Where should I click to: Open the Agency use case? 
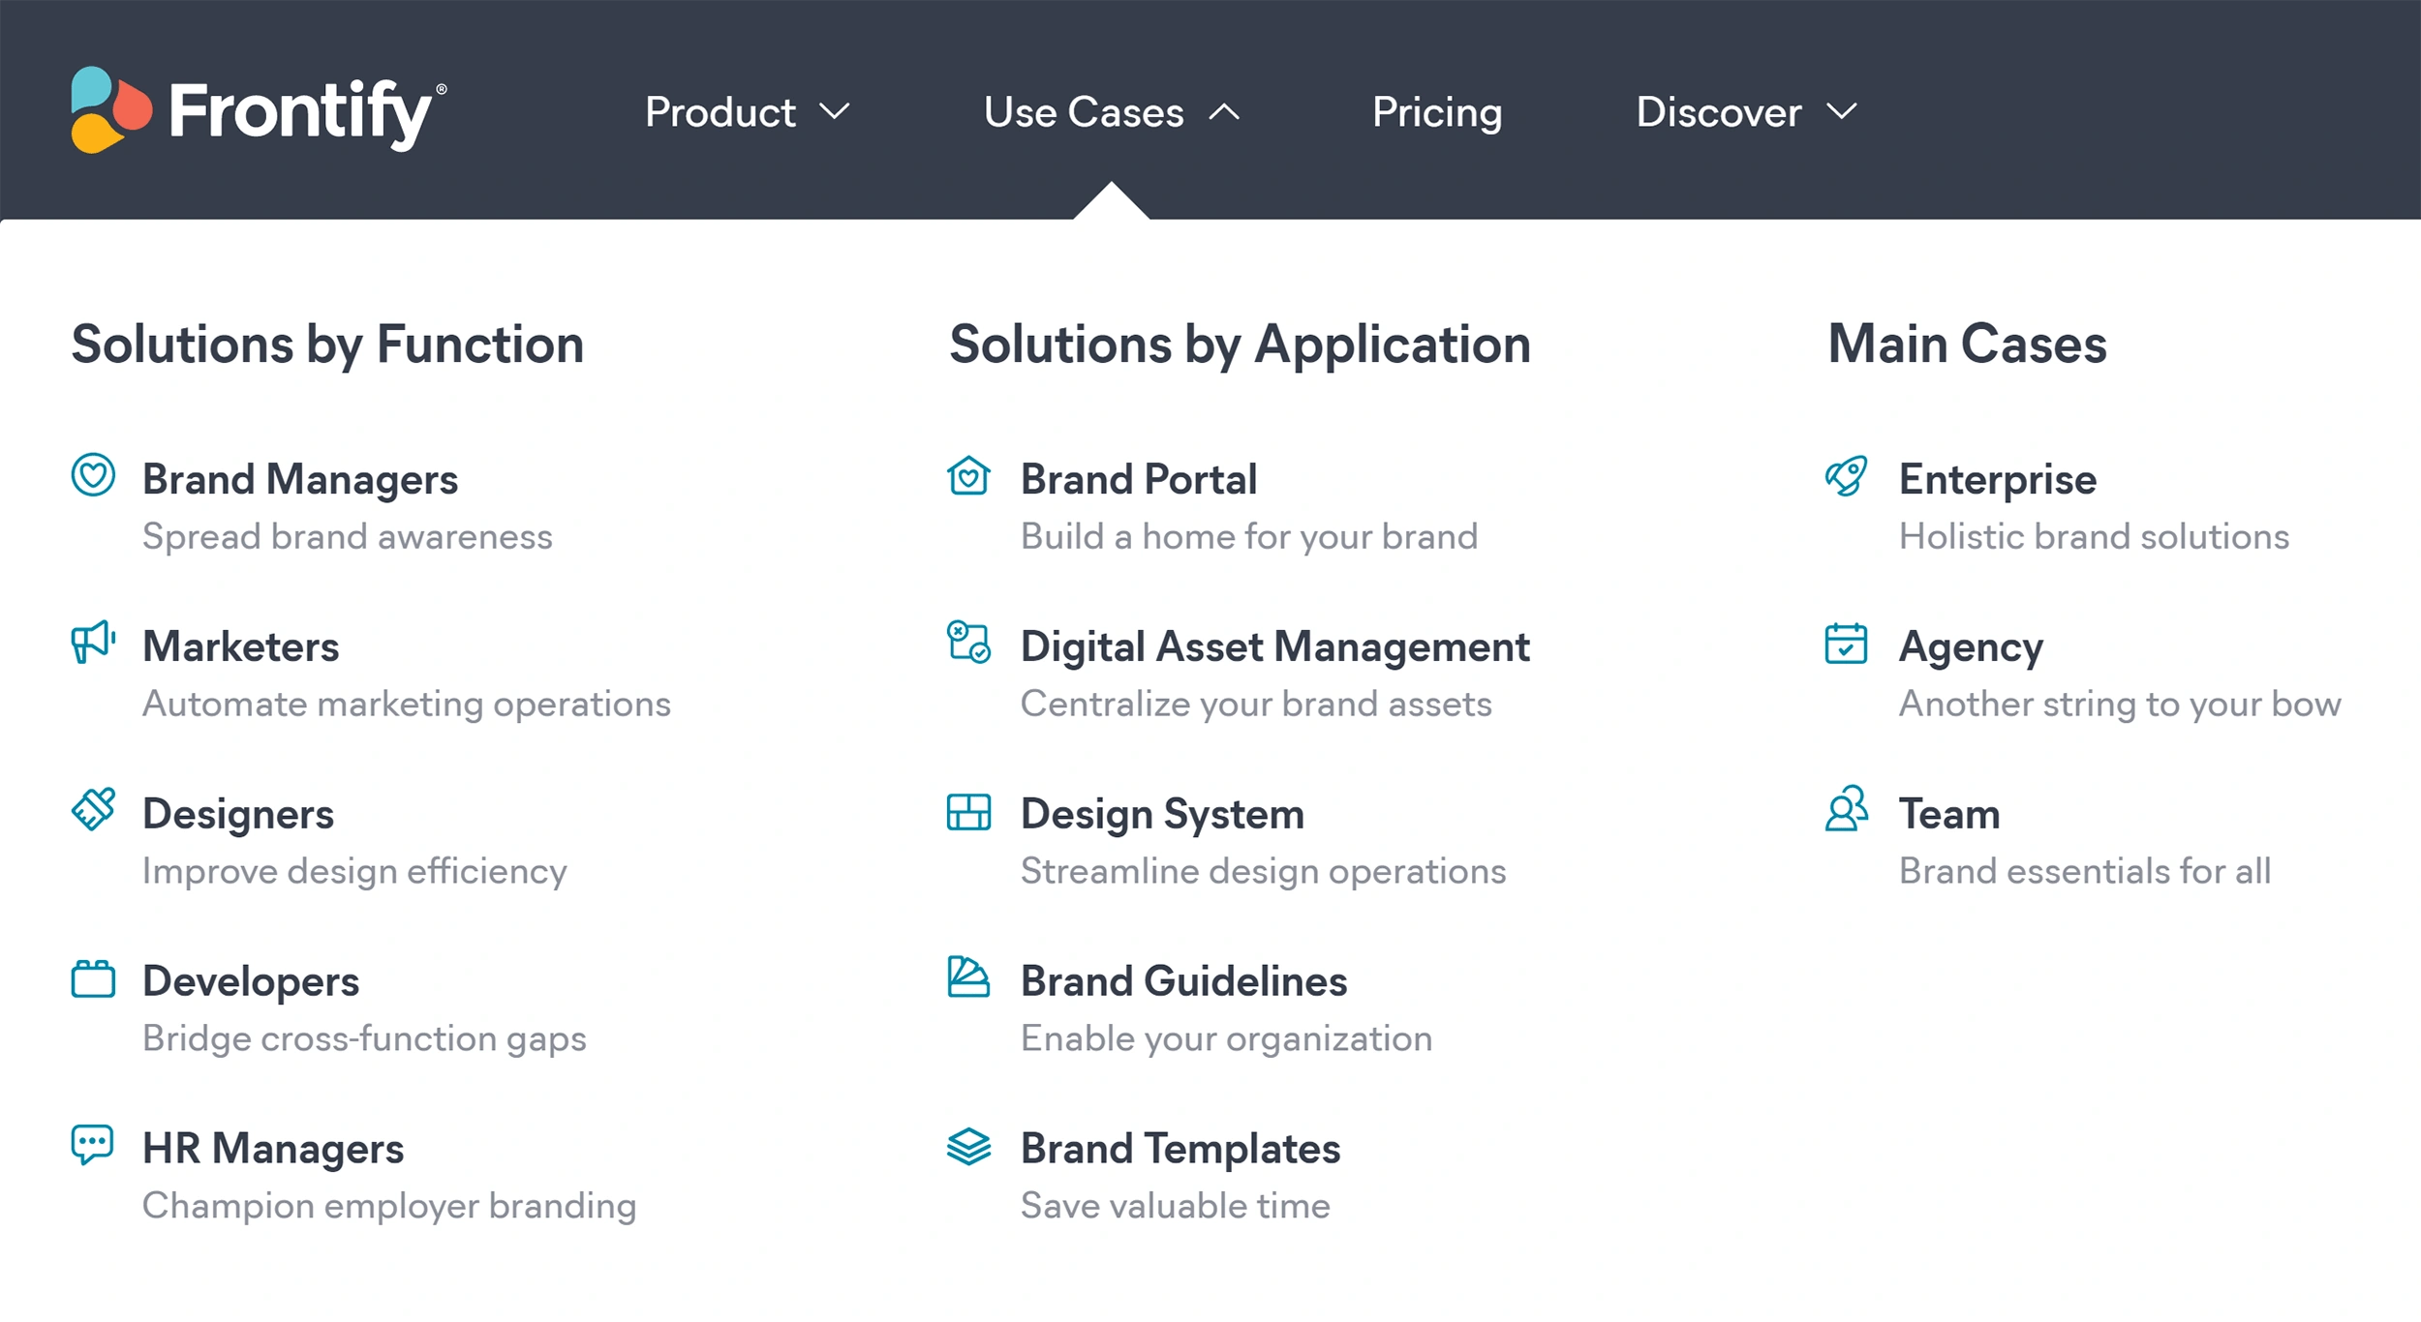[1971, 646]
